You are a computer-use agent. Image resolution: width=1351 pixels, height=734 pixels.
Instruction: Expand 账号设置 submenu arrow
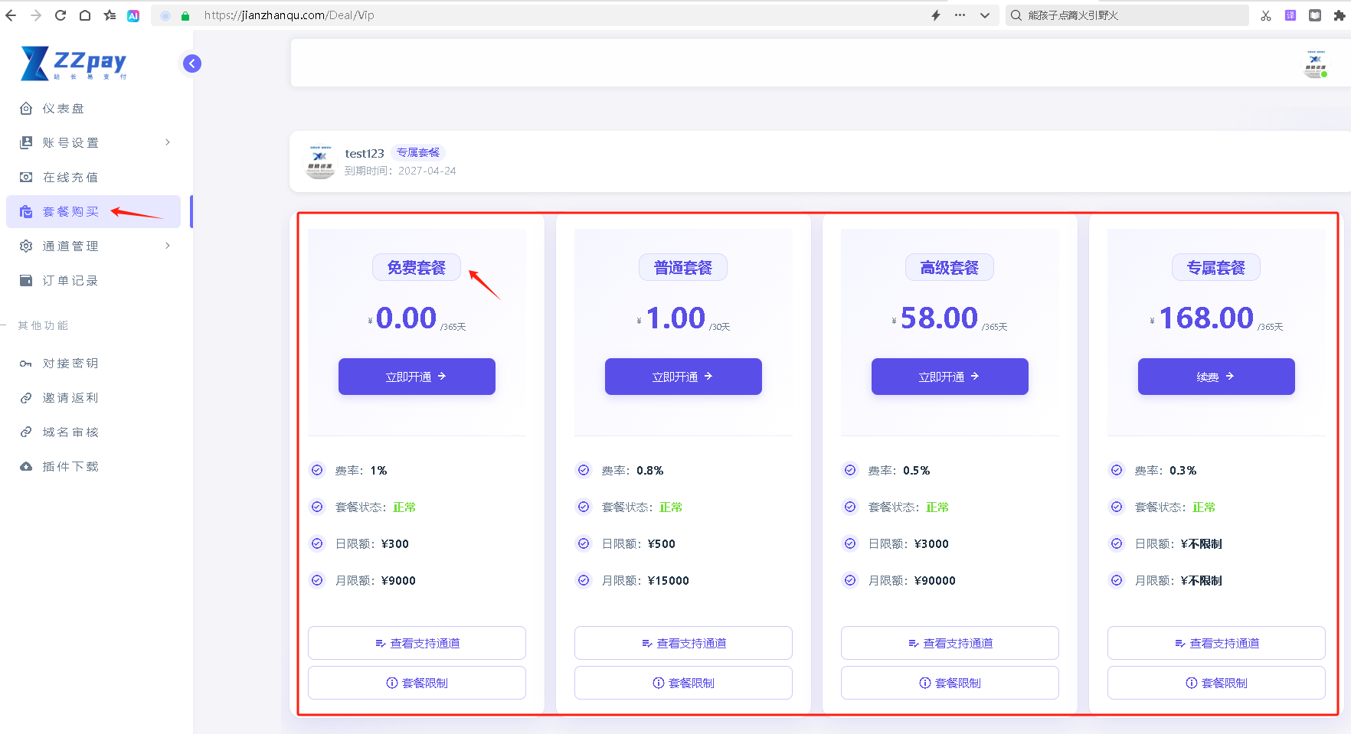click(x=168, y=142)
